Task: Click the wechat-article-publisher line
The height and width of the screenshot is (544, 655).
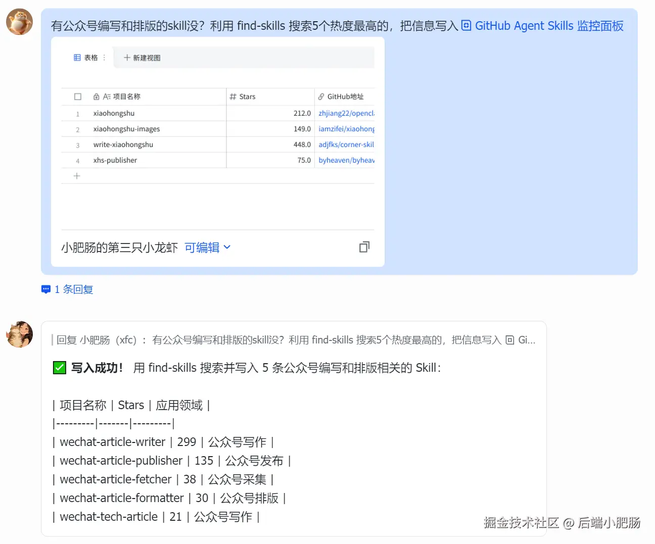Action: [172, 461]
